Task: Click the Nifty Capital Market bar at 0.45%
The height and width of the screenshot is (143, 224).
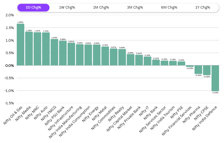Action: click(x=130, y=60)
